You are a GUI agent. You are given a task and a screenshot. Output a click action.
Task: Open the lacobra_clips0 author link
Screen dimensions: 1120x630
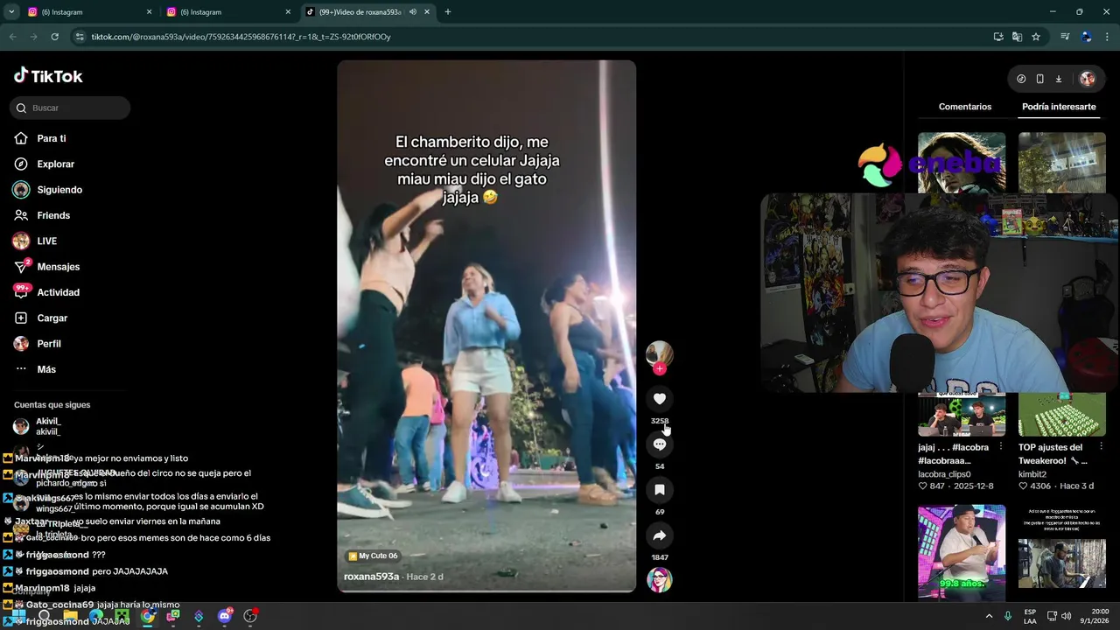(x=944, y=474)
